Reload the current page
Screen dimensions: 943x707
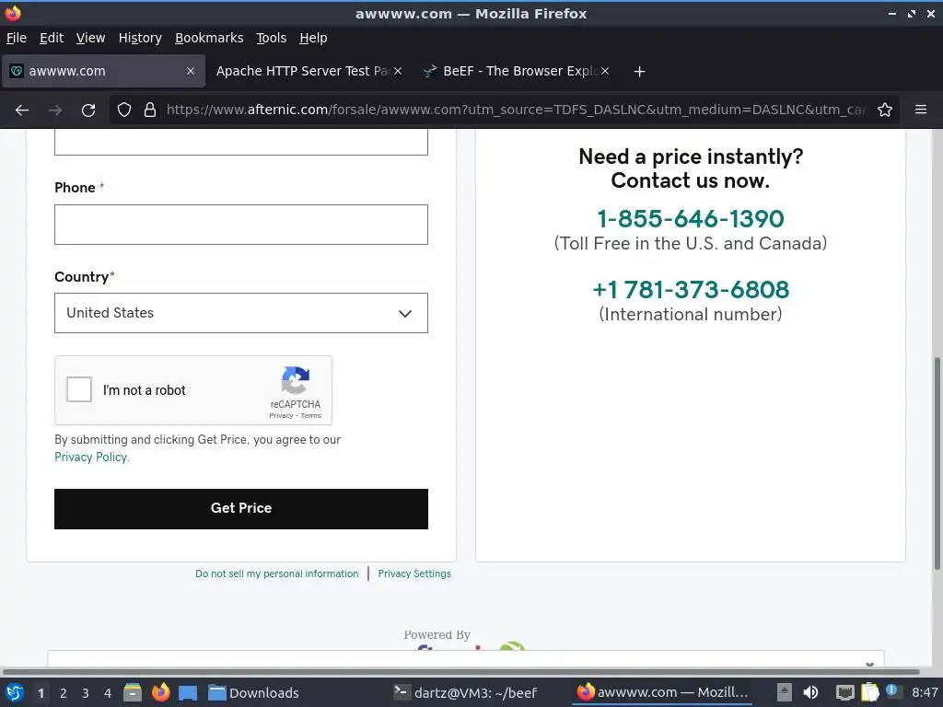point(88,110)
